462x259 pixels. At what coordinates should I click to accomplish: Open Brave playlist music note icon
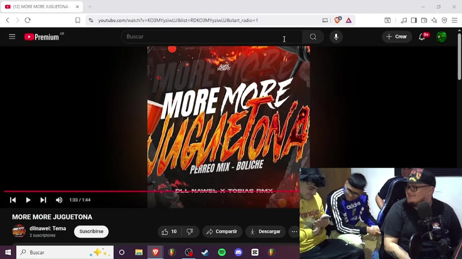[404, 21]
